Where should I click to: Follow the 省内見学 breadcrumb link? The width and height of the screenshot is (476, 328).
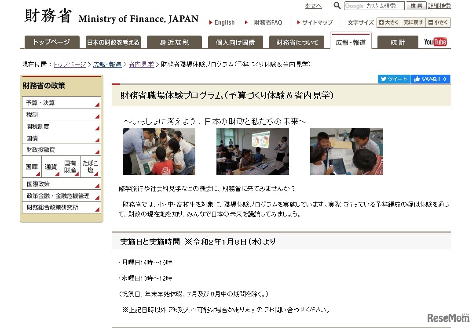point(141,64)
